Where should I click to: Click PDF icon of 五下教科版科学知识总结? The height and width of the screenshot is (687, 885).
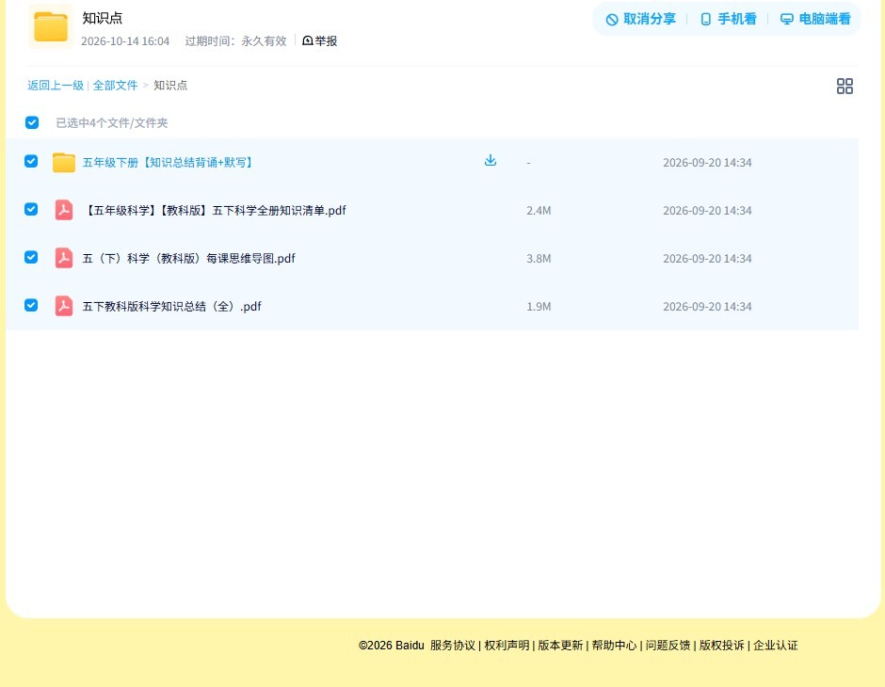pos(64,306)
